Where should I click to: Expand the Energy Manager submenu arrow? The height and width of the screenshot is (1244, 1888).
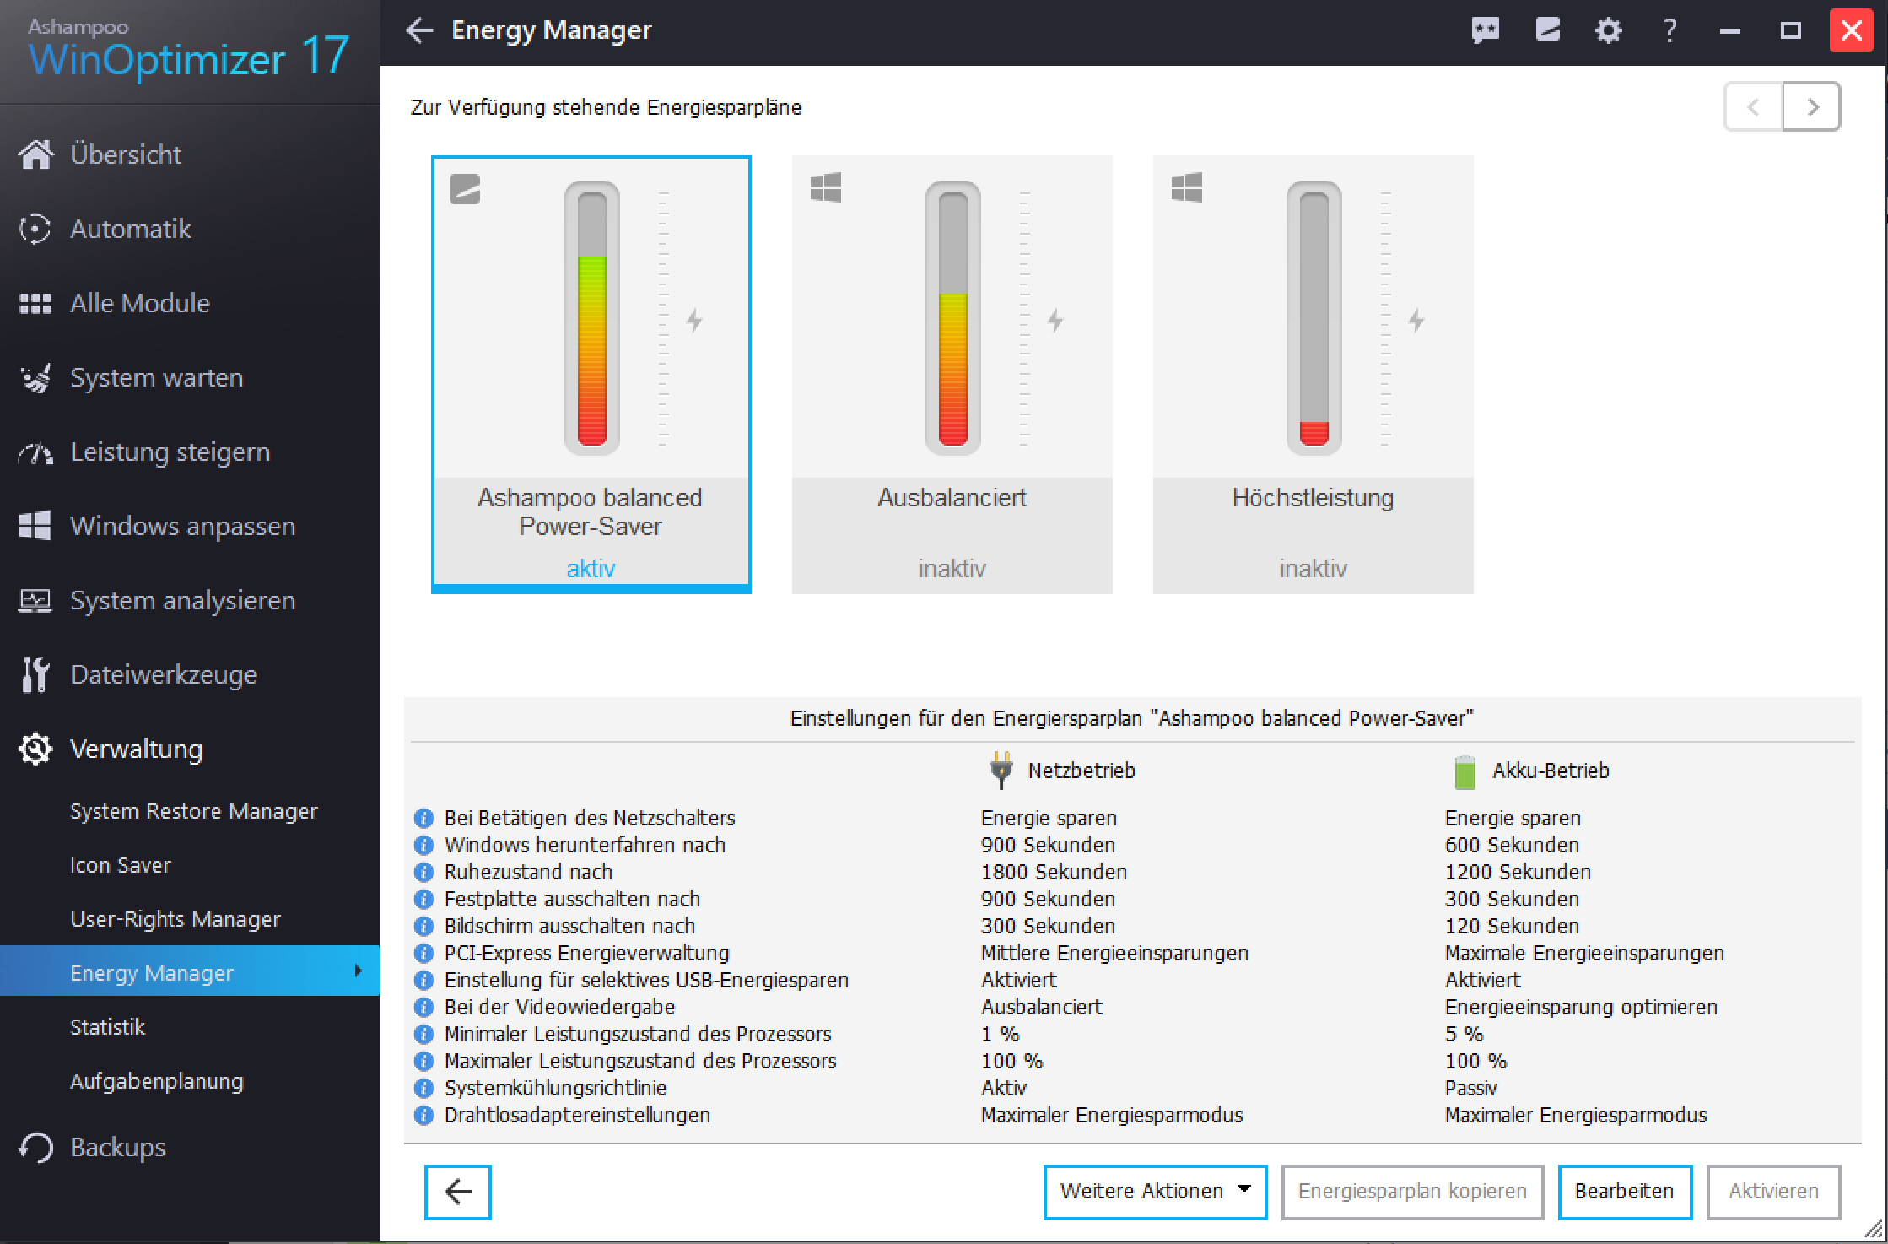(359, 971)
